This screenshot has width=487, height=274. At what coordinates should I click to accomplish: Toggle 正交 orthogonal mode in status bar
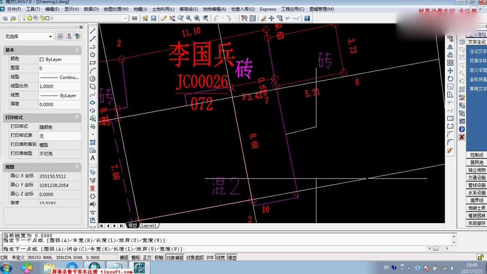pos(147,257)
